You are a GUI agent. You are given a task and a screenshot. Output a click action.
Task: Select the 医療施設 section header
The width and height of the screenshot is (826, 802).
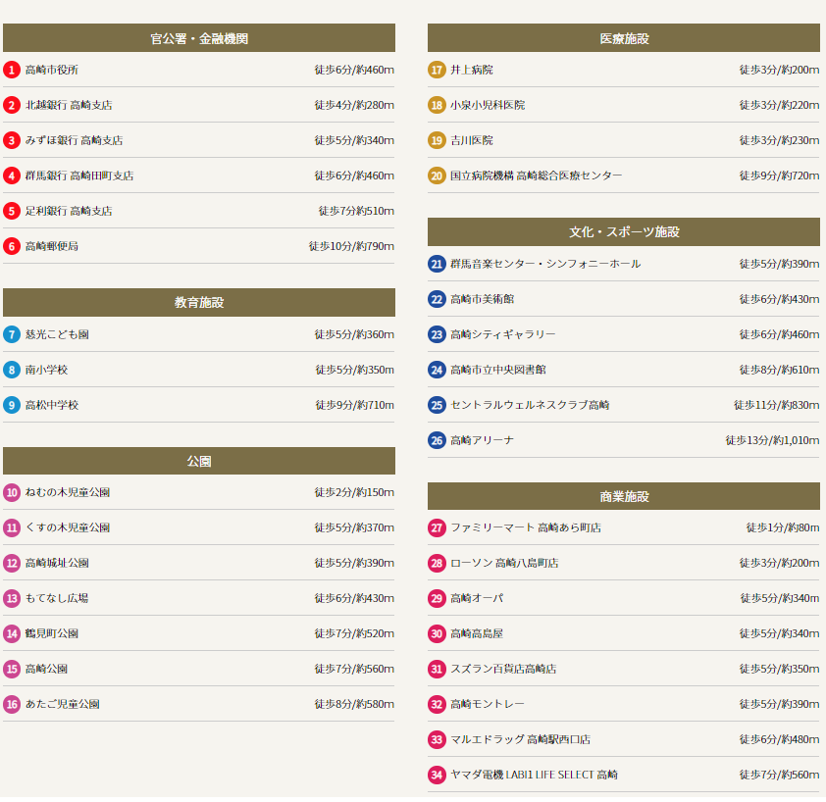(624, 38)
